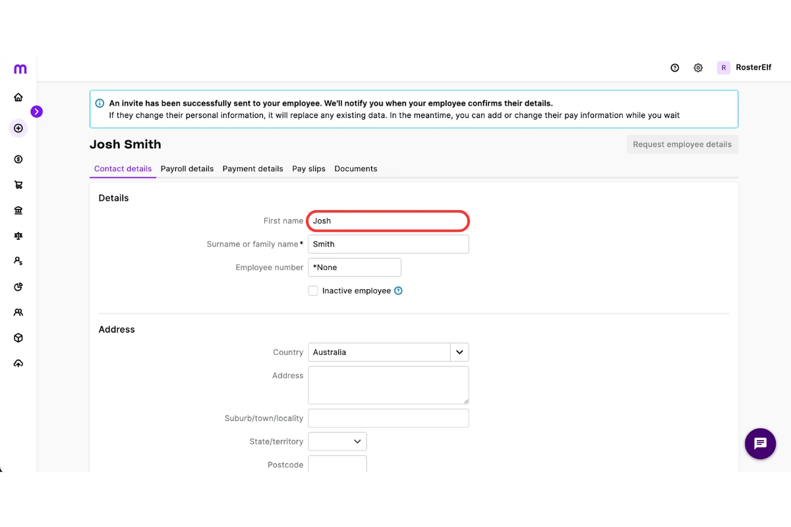Click the Surname or family name field
This screenshot has height=527, width=791.
pyautogui.click(x=388, y=244)
